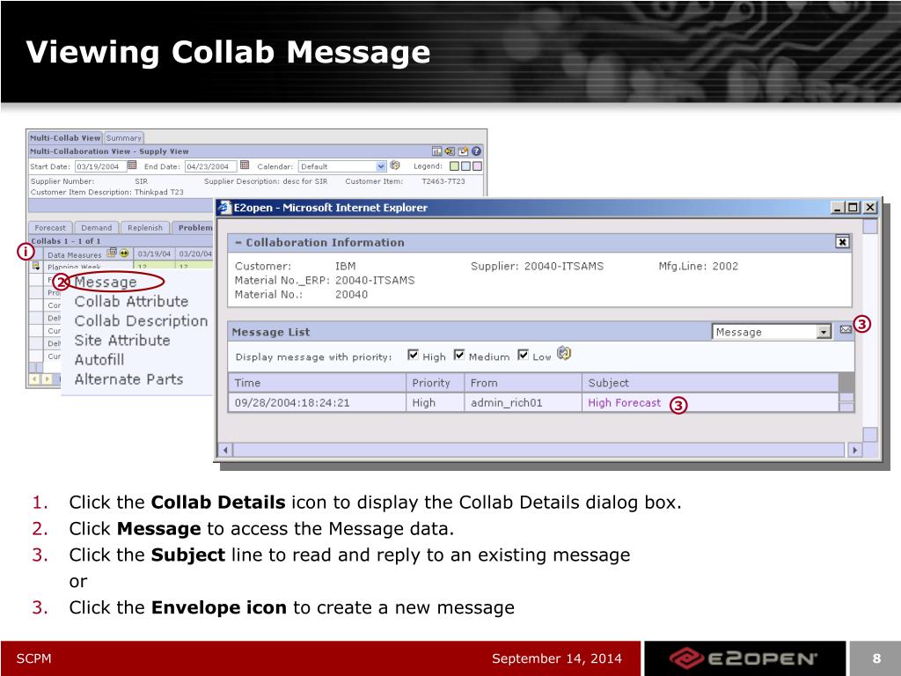Image resolution: width=901 pixels, height=676 pixels.
Task: Click the table layout icon in Supply View header
Action: (436, 151)
